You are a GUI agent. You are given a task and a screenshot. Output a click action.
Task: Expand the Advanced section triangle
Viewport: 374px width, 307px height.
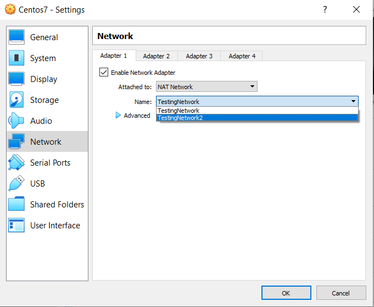point(118,116)
